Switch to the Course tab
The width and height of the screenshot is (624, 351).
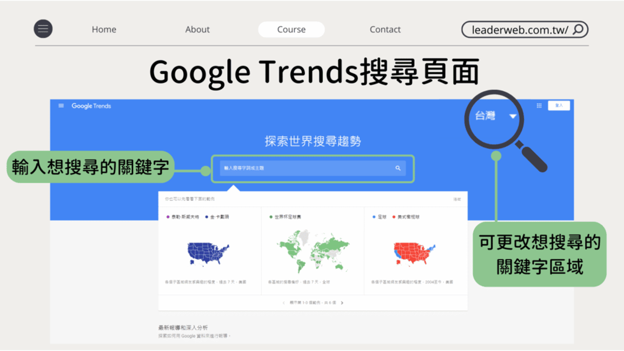click(x=291, y=29)
